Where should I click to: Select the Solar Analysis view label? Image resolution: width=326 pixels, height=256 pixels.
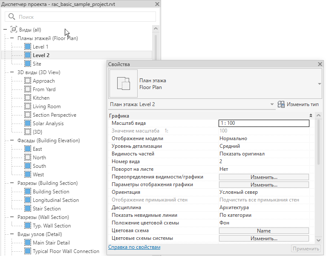click(x=48, y=124)
